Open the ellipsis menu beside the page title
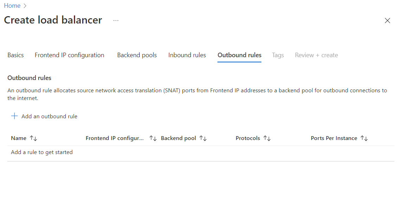The image size is (400, 206). [116, 20]
